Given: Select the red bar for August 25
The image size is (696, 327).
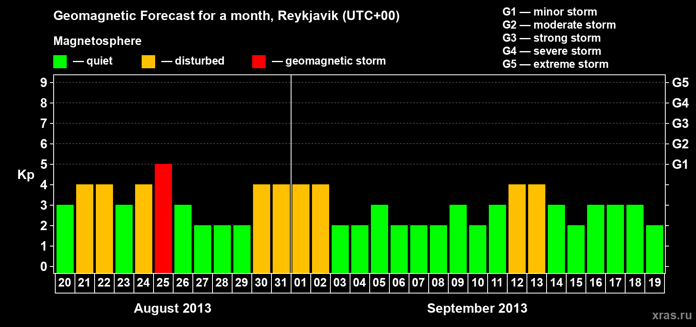Looking at the screenshot, I should [x=163, y=219].
